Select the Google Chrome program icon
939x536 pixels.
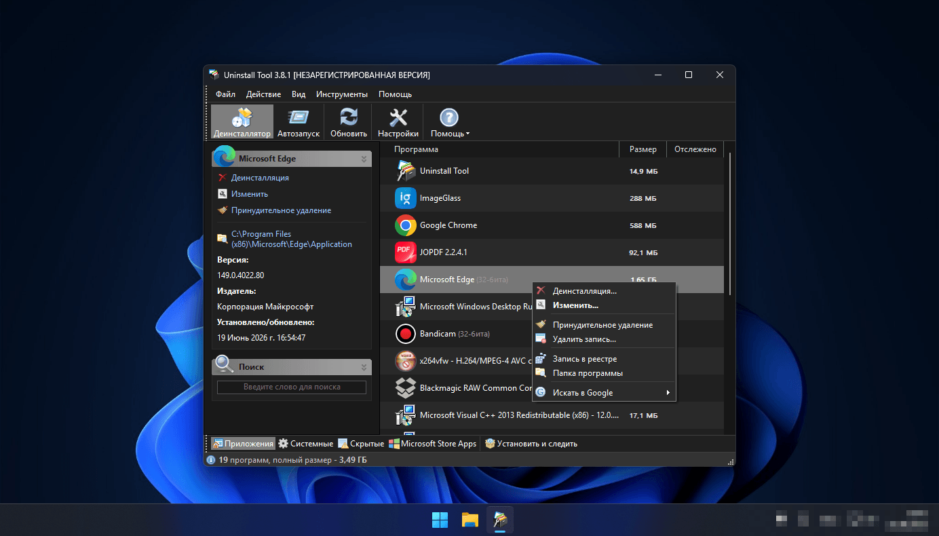pos(406,225)
